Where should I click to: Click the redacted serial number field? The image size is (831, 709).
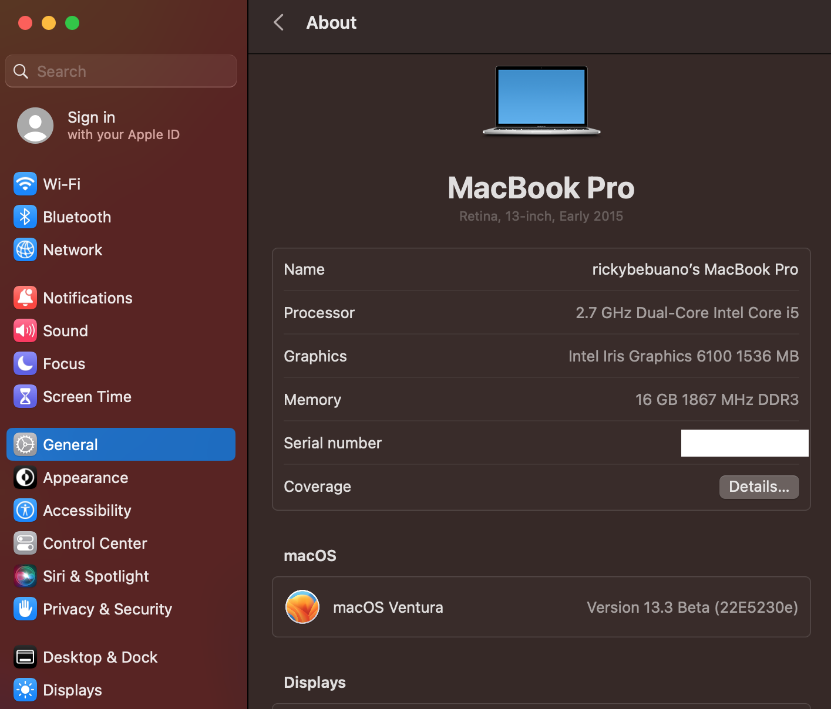click(x=745, y=443)
